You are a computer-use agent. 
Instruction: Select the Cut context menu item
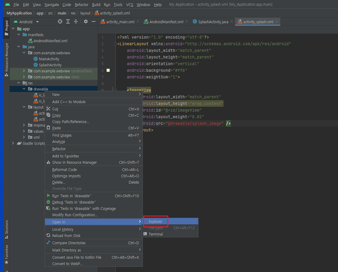(94, 109)
